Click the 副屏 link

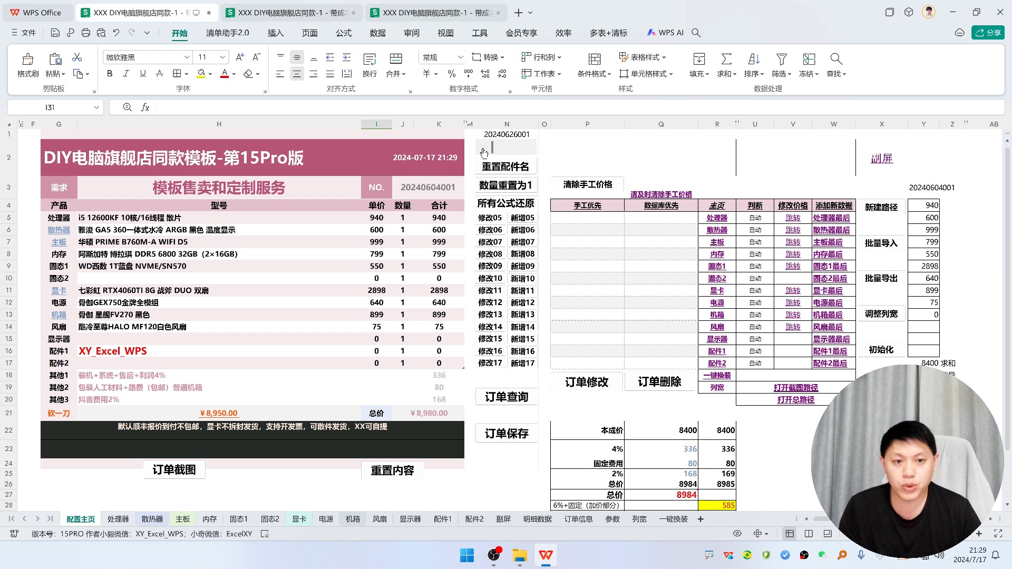click(x=882, y=159)
